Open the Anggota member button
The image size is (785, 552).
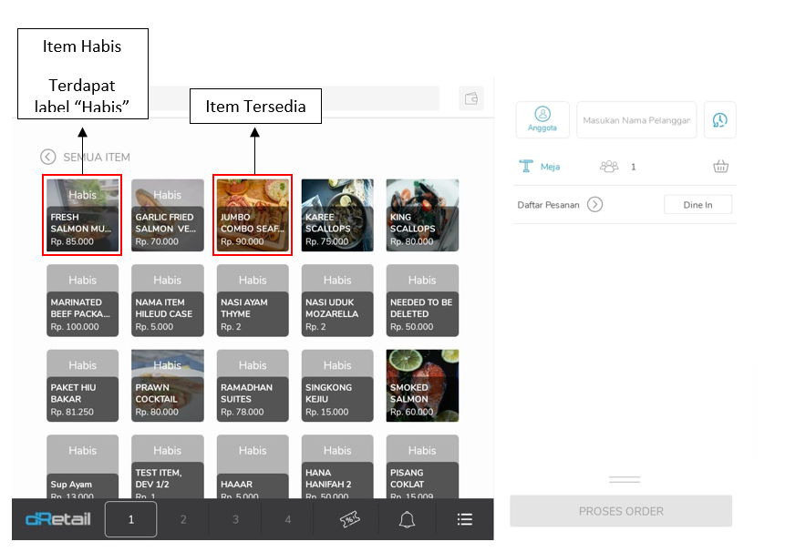coord(542,119)
